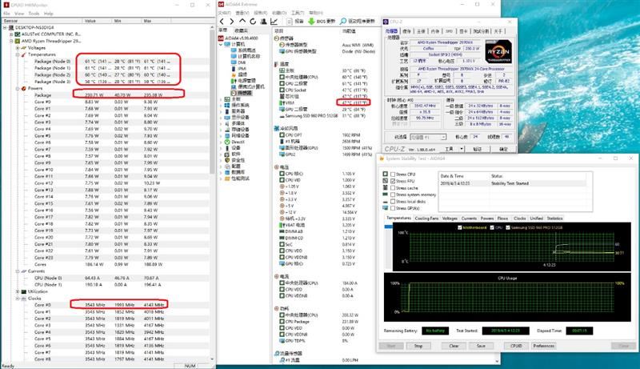The image size is (640, 369).
Task: Click the Stress FPU icon
Action: coord(385,181)
